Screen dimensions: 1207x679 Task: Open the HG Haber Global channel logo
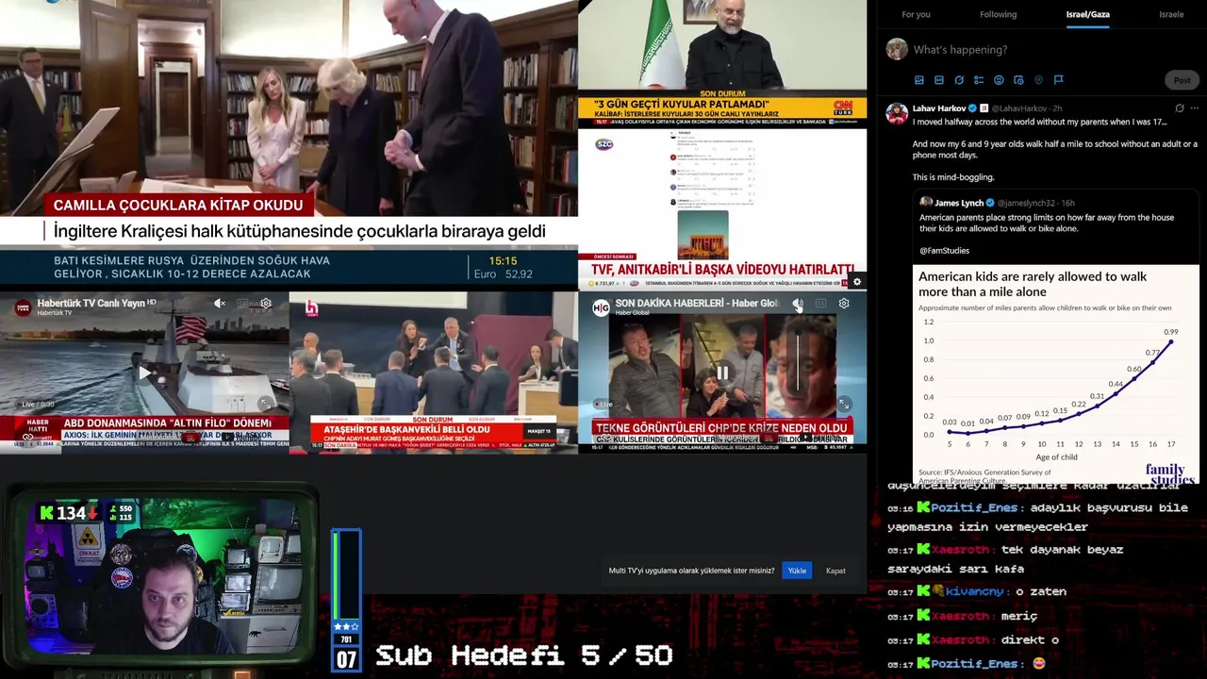click(601, 306)
